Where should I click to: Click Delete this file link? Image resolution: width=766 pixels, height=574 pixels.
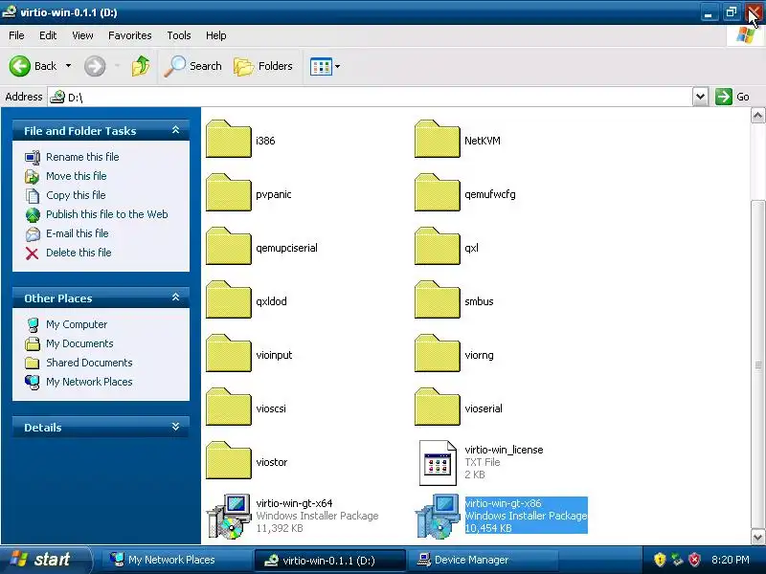[x=79, y=253]
